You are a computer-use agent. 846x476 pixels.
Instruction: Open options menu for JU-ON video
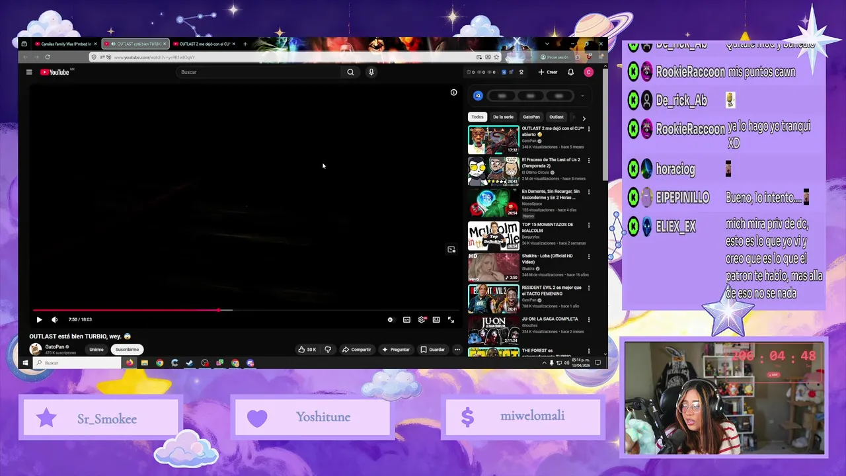pos(589,319)
